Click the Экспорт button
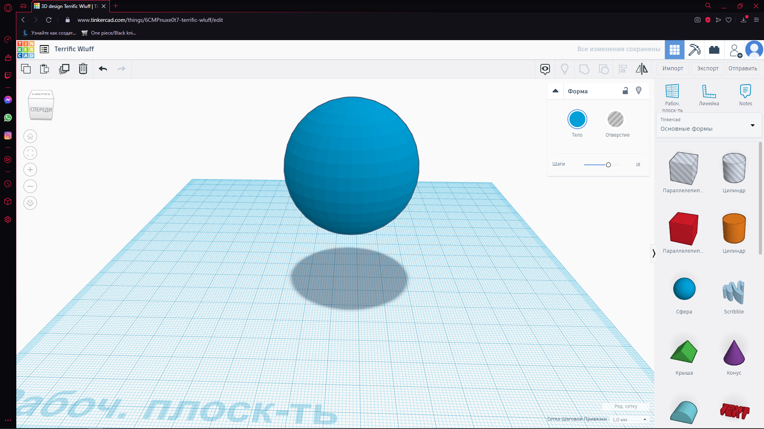This screenshot has width=764, height=429. [707, 68]
